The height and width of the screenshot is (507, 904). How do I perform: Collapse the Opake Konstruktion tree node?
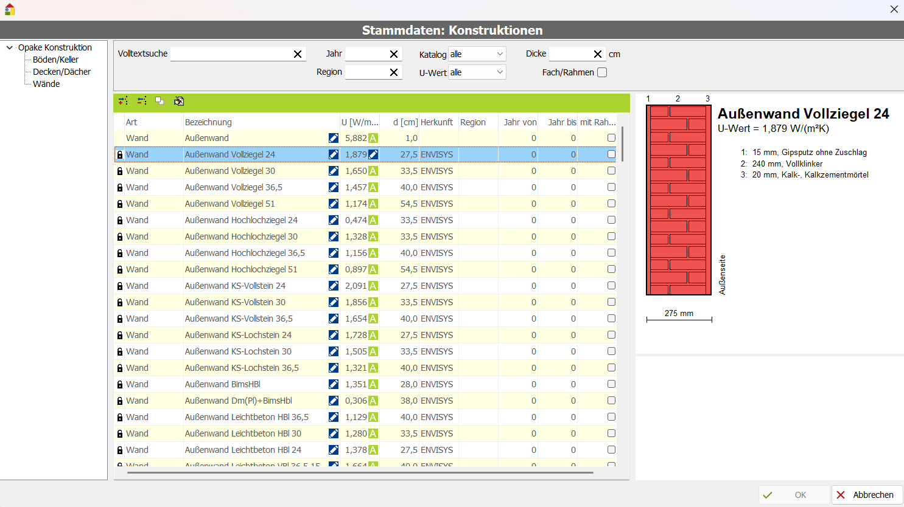[x=10, y=47]
